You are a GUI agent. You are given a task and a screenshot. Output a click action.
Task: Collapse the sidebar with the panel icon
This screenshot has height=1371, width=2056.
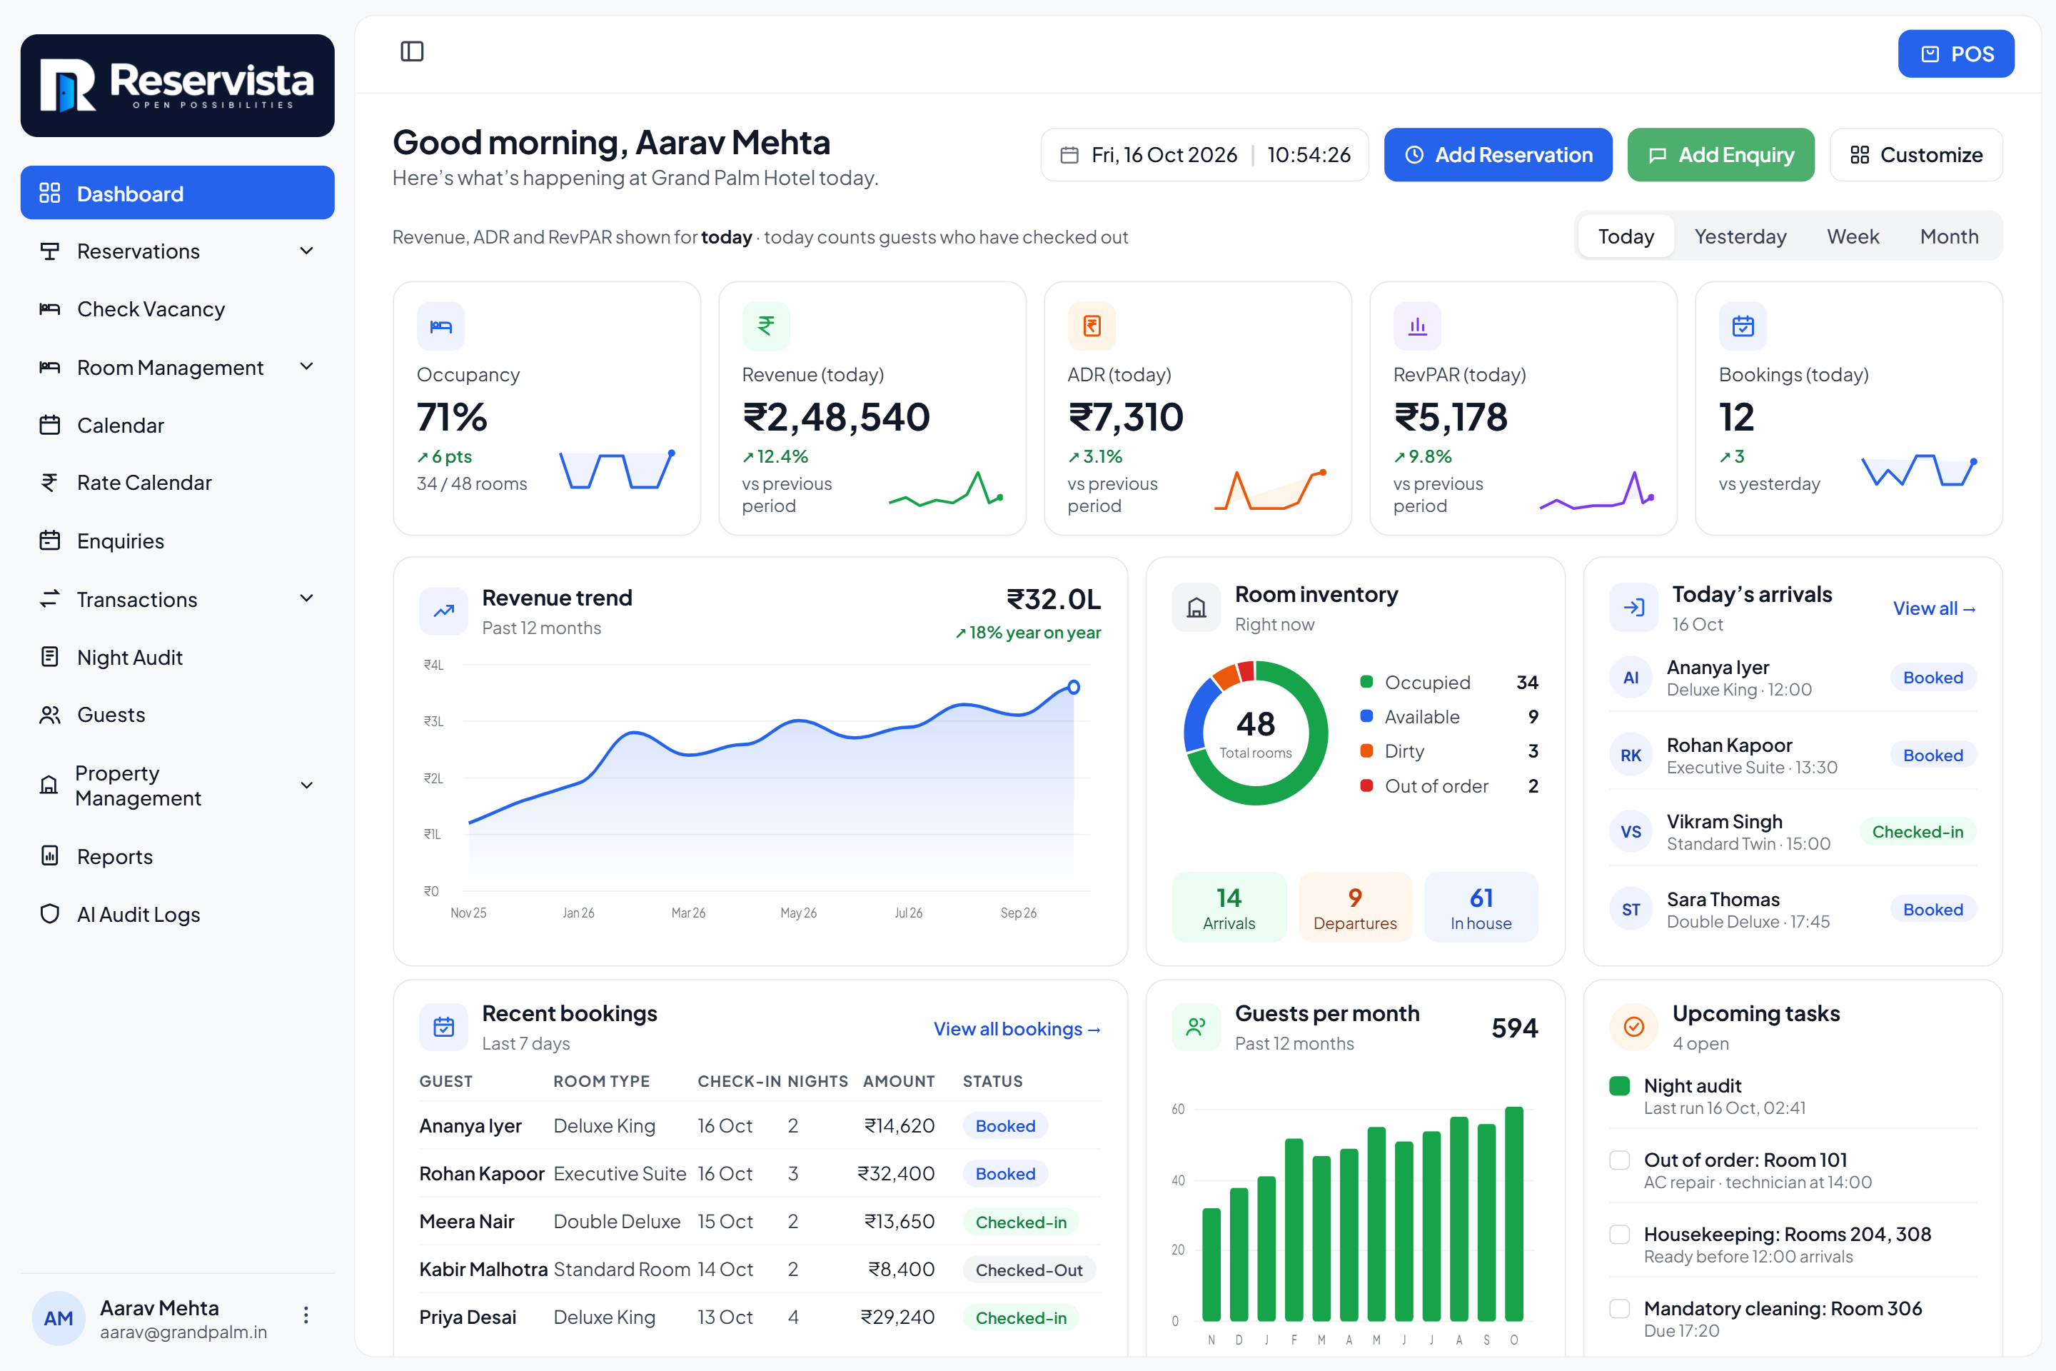pos(412,51)
